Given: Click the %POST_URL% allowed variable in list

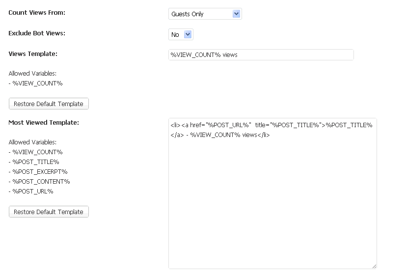Looking at the screenshot, I should click(x=33, y=191).
